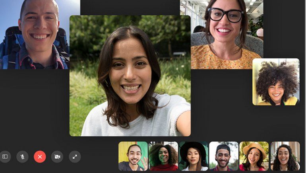This screenshot has height=173, width=306.
Task: Click the crossed-out video camera icon
Action: coord(57,157)
